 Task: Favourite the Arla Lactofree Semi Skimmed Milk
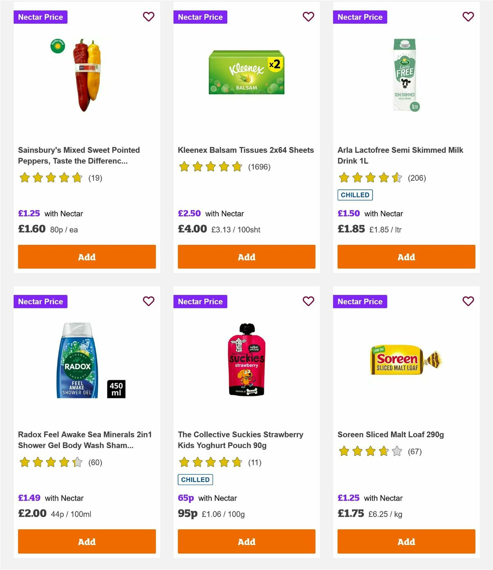pyautogui.click(x=468, y=17)
